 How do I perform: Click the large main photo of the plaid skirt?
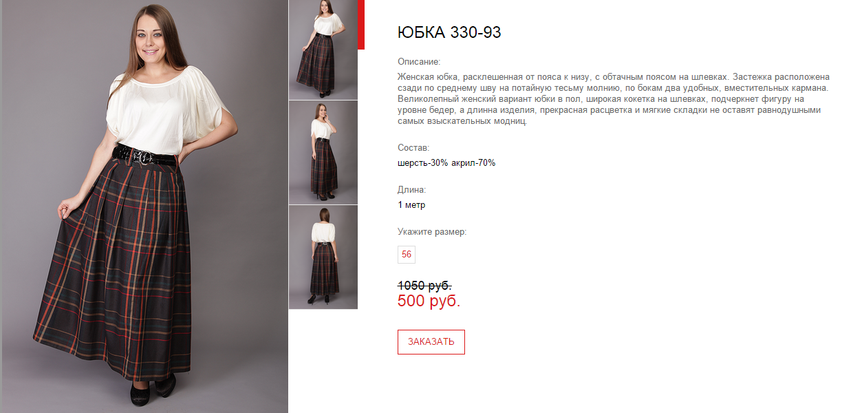144,206
